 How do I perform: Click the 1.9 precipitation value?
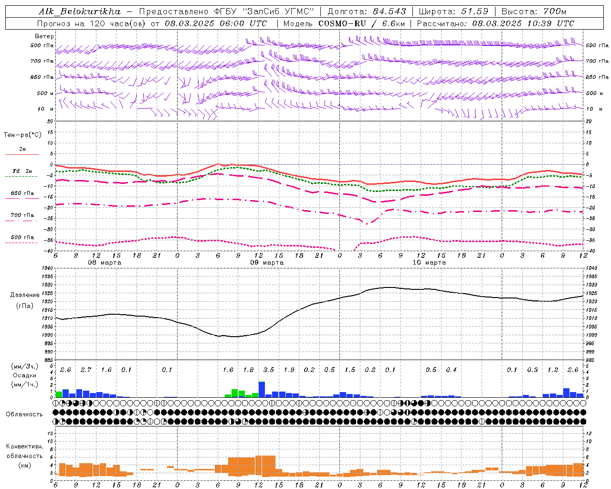click(289, 370)
